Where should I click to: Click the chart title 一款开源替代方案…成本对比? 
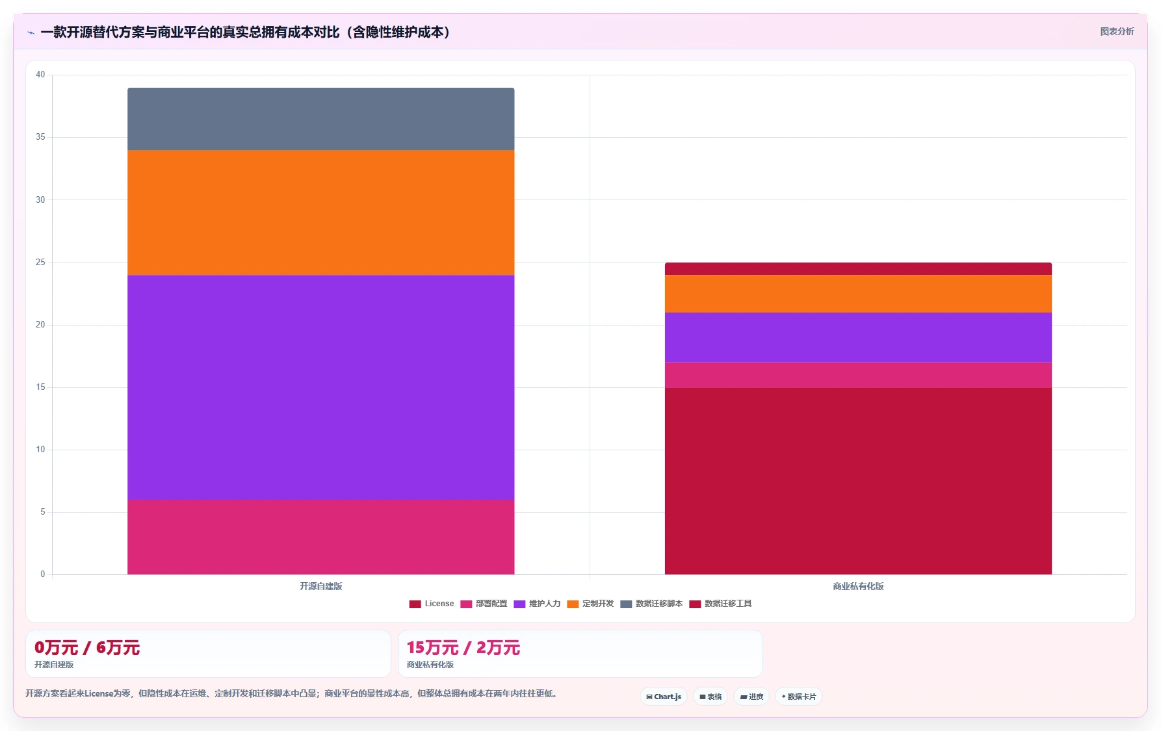pos(246,32)
